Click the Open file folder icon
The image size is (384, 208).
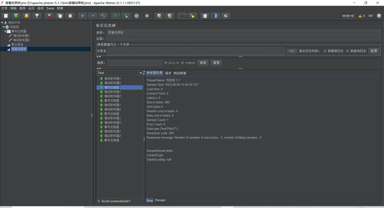click(x=26, y=16)
